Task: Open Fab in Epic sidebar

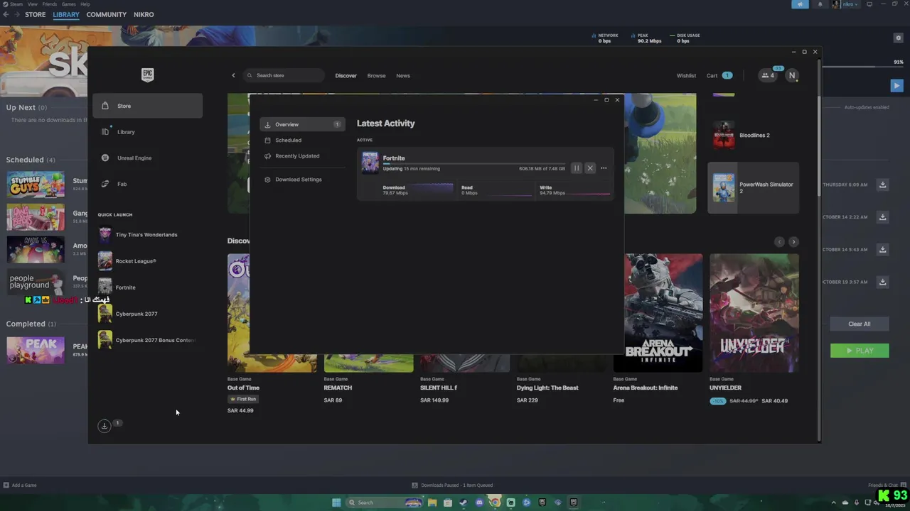Action: click(148, 184)
